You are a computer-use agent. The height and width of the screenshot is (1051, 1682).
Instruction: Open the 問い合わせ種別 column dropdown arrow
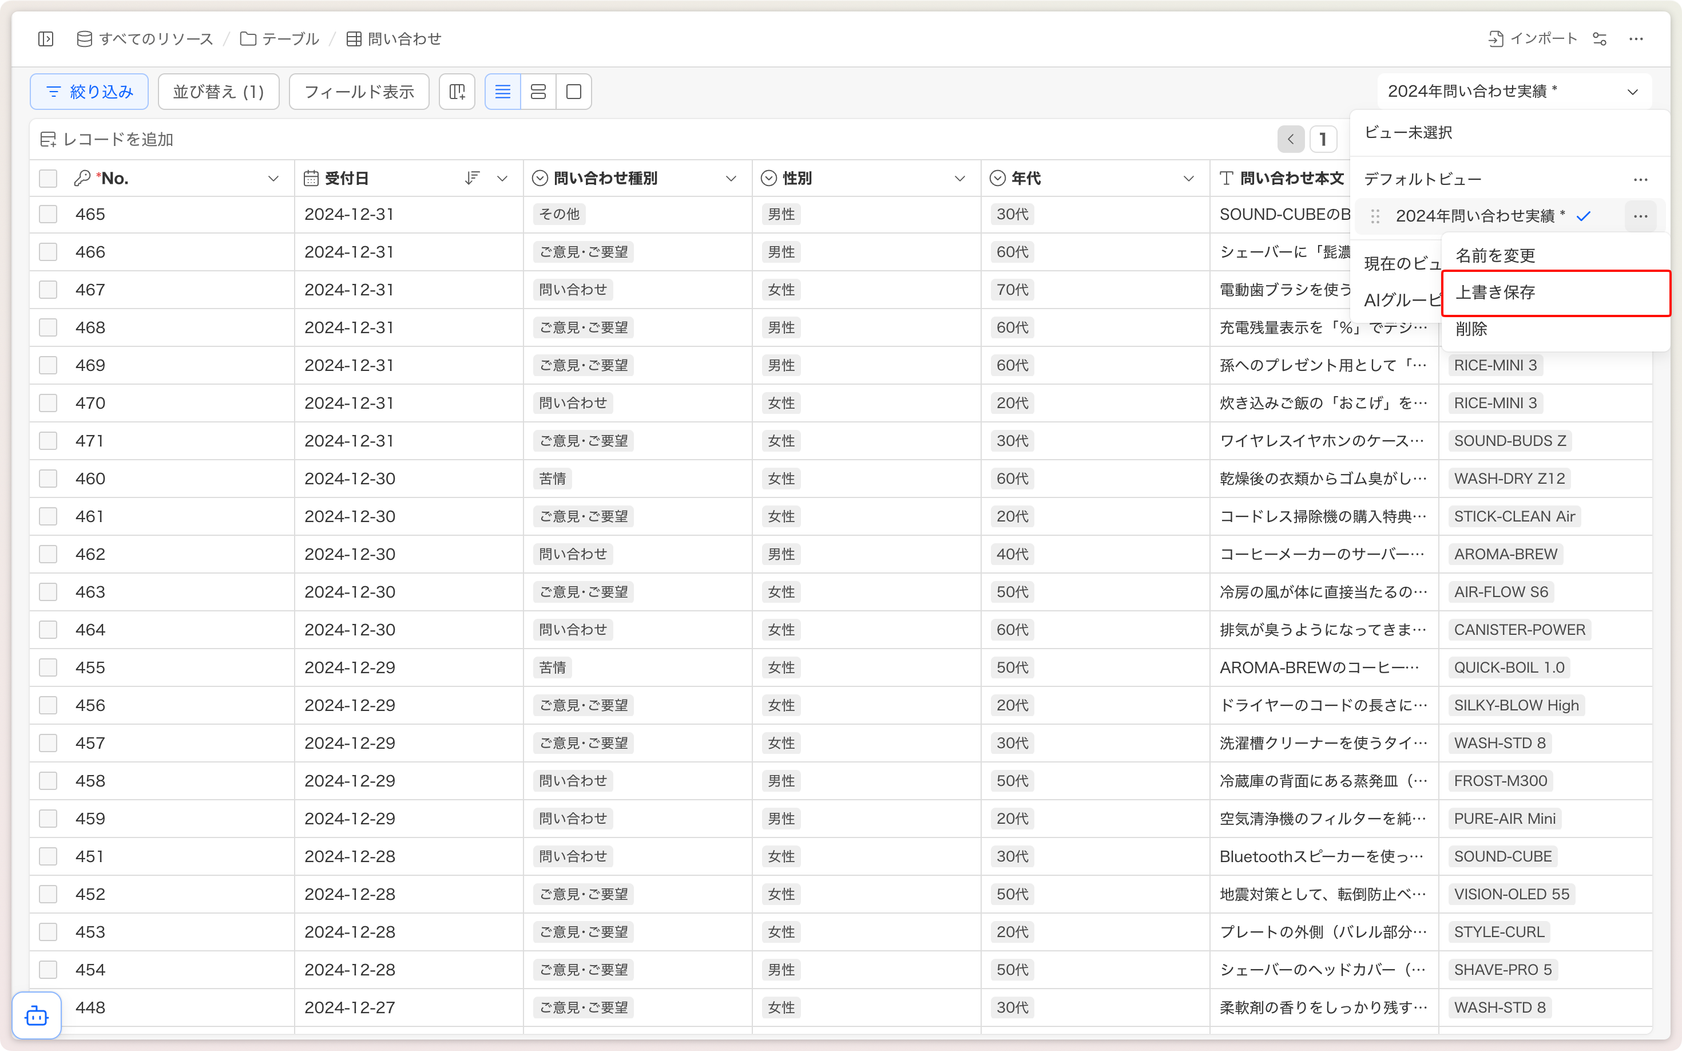[731, 179]
